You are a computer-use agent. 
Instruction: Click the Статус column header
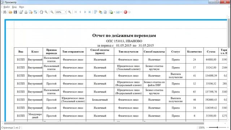176,52
